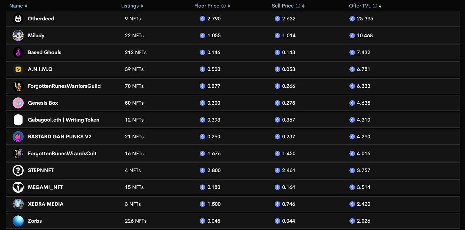This screenshot has width=465, height=230.
Task: Click the A.N.I.M.O yellow logo icon
Action: click(18, 69)
